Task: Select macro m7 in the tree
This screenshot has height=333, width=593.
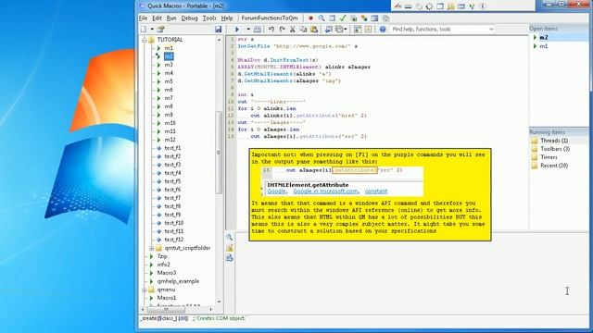Action: [169, 98]
